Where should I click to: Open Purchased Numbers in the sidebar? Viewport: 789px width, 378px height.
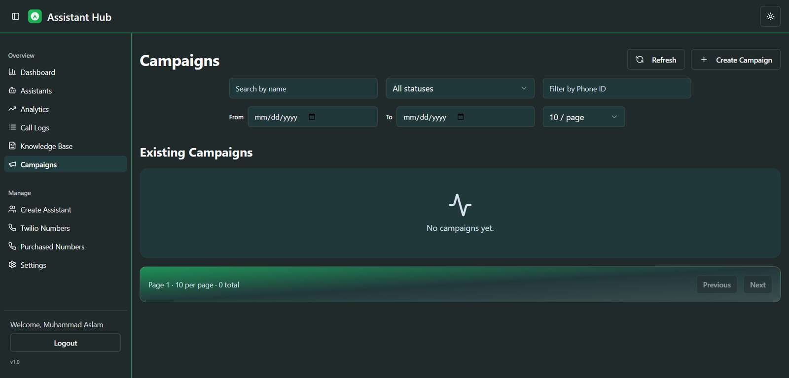(52, 247)
